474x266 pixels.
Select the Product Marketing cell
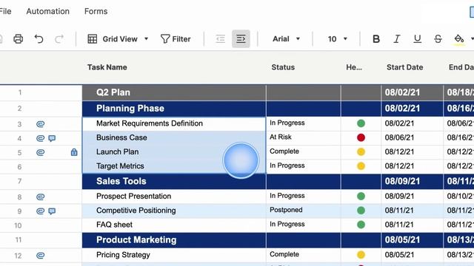[174, 240]
